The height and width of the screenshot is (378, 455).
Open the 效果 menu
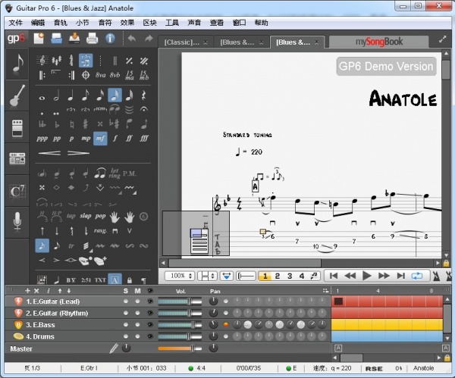[127, 23]
